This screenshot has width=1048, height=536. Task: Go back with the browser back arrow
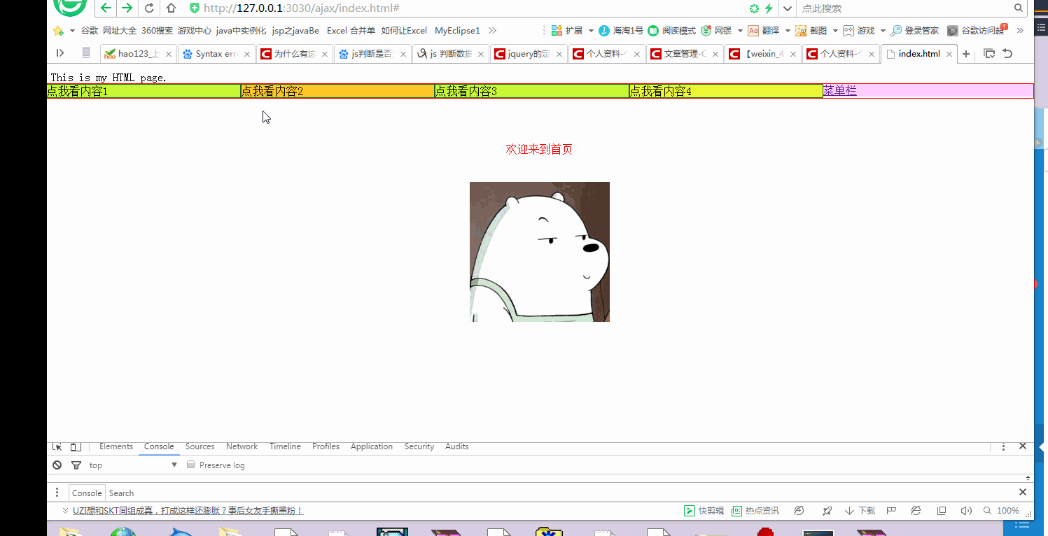(106, 8)
